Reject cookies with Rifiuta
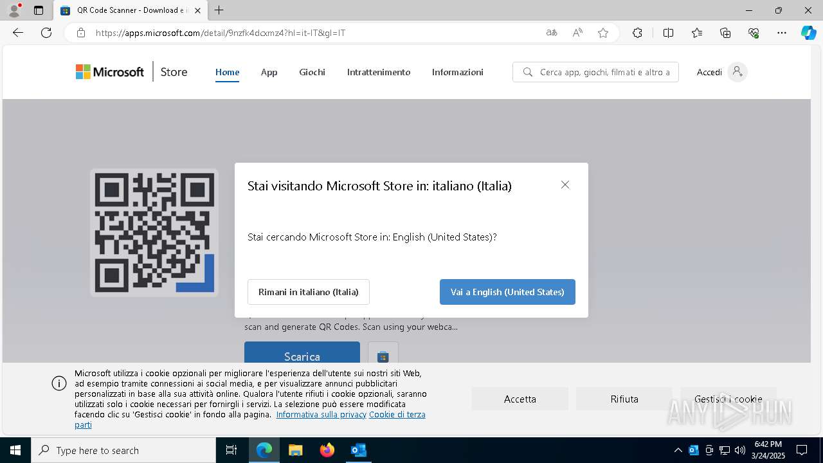Screen dimensions: 823x463 [x=624, y=399]
